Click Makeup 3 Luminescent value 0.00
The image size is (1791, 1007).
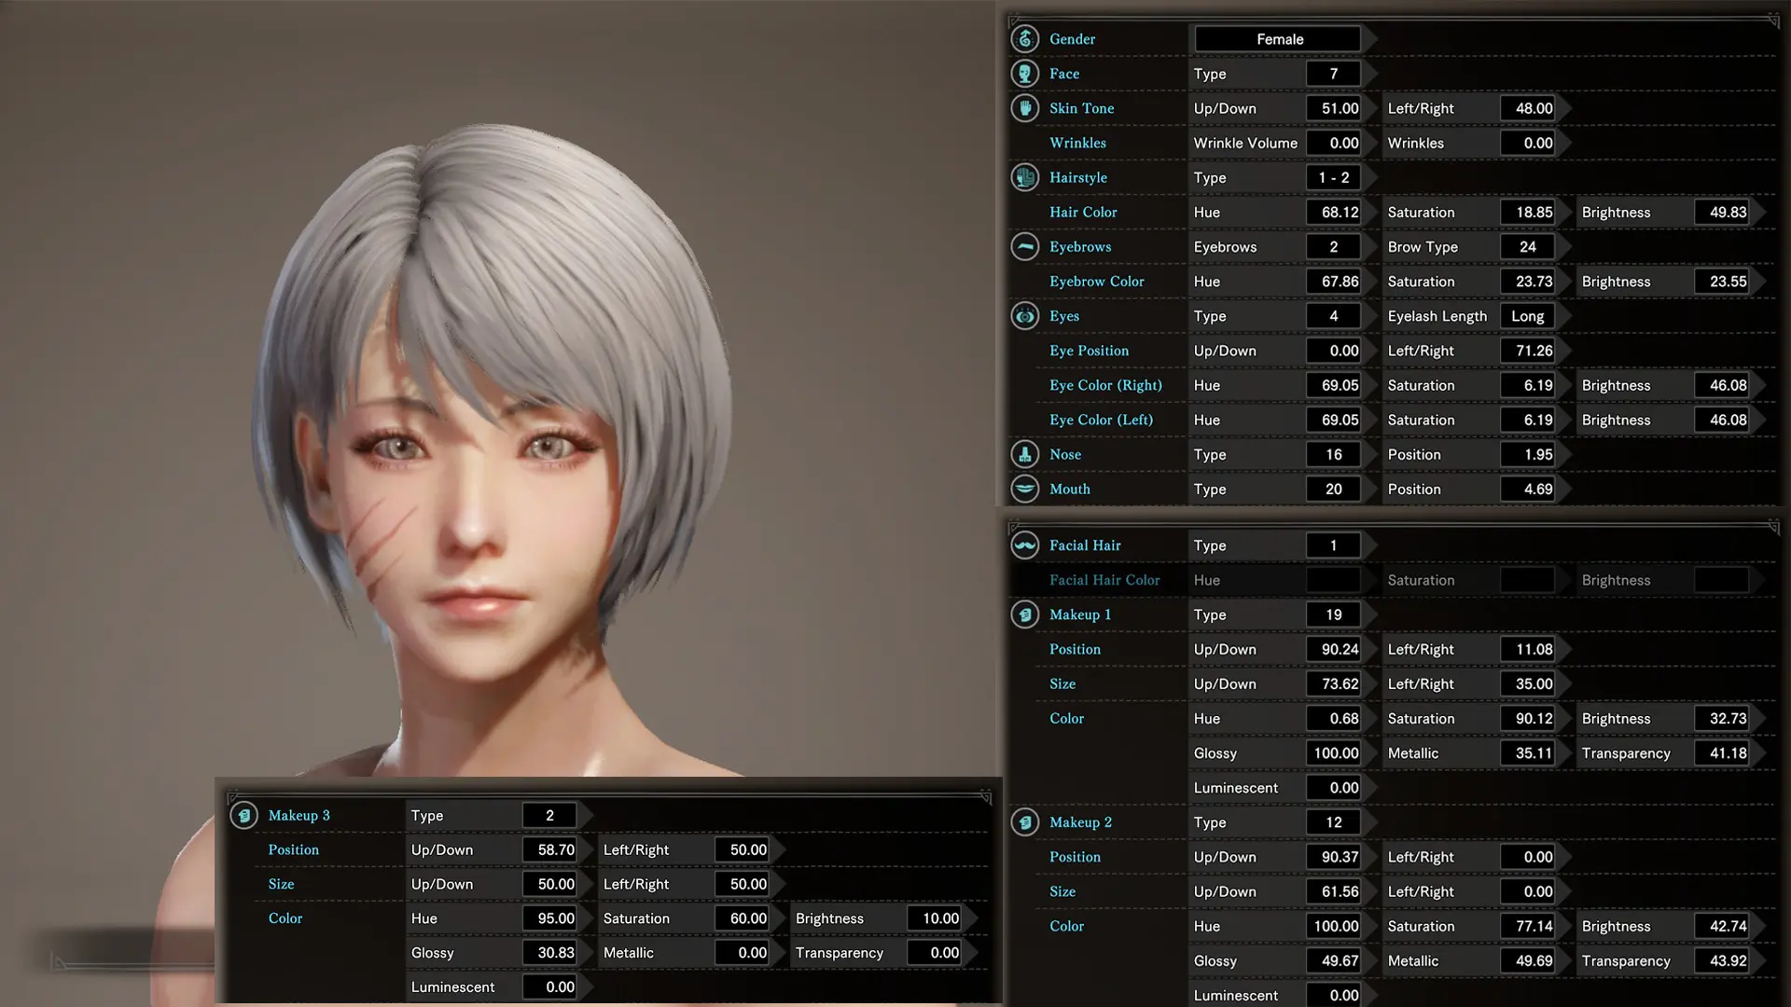pyautogui.click(x=549, y=986)
